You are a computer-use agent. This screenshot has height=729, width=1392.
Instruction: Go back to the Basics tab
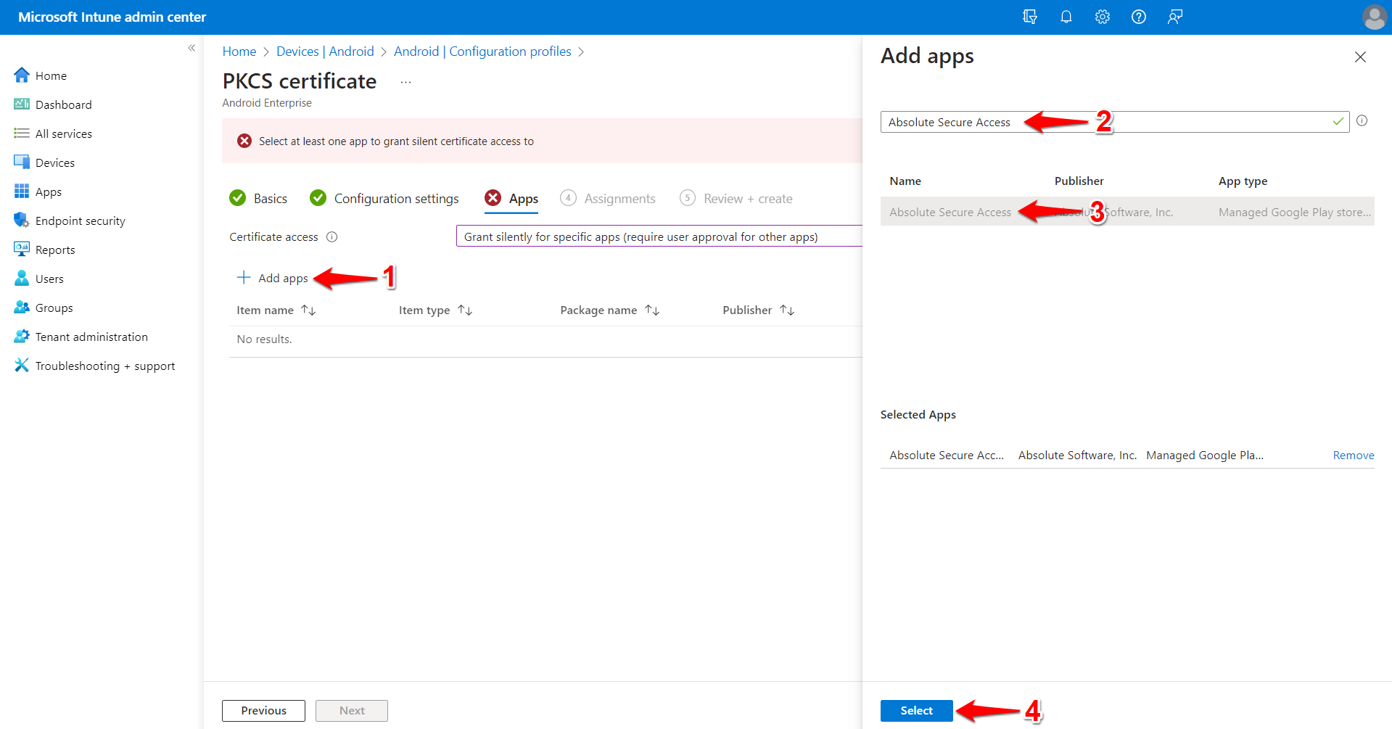(x=270, y=198)
